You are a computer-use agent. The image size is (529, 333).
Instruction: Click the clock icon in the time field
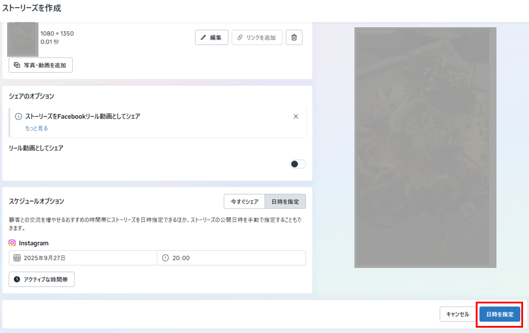165,258
